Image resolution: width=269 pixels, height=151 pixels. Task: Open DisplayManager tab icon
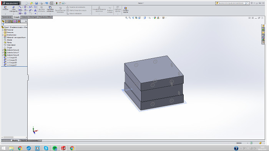pyautogui.click(x=19, y=21)
